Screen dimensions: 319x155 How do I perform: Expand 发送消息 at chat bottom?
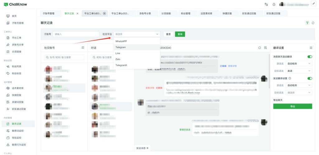(142, 148)
